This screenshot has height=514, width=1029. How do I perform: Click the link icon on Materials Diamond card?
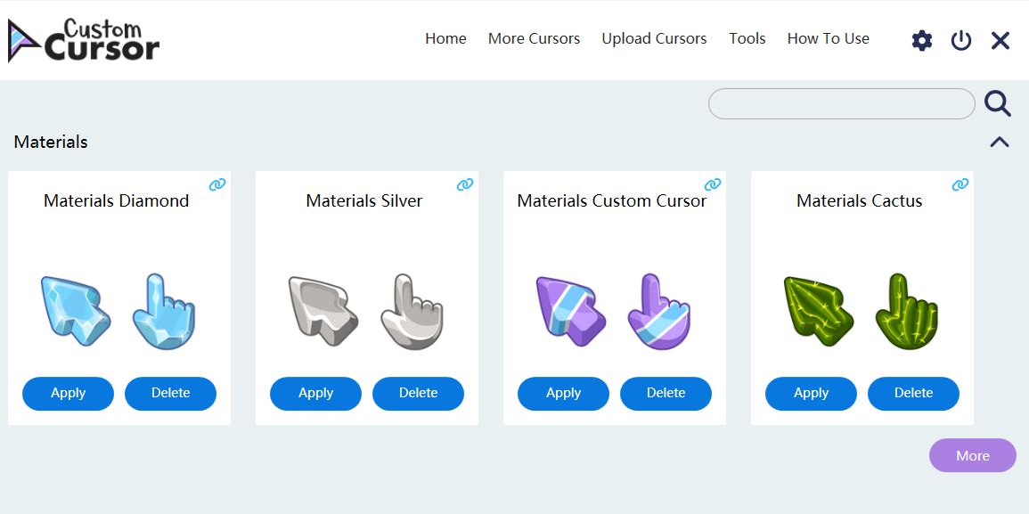(x=216, y=184)
